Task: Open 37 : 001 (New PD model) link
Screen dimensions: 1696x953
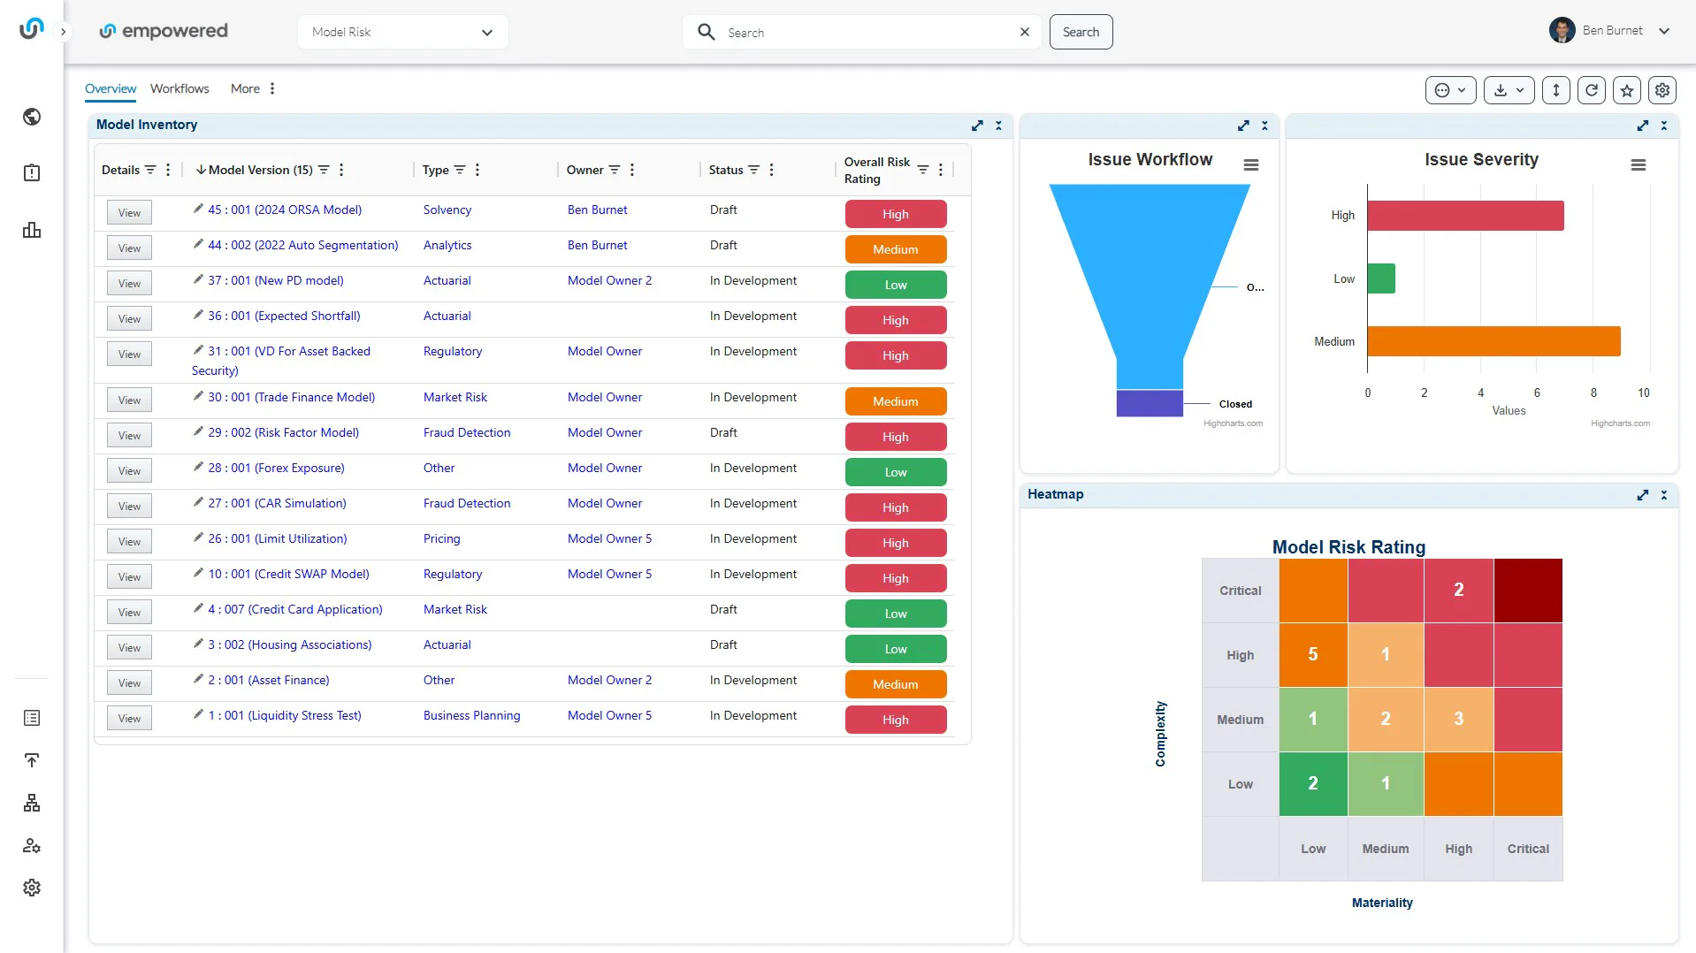Action: point(276,280)
